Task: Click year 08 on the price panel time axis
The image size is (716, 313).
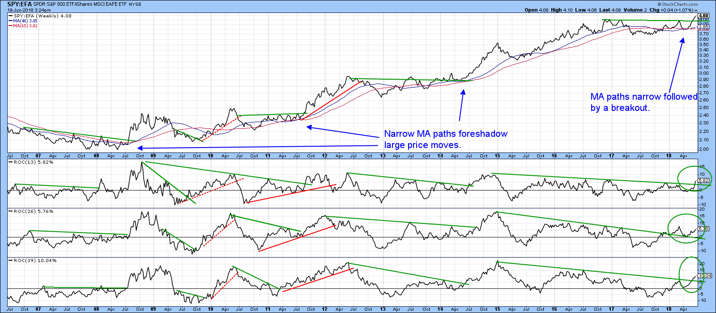Action: click(96, 156)
